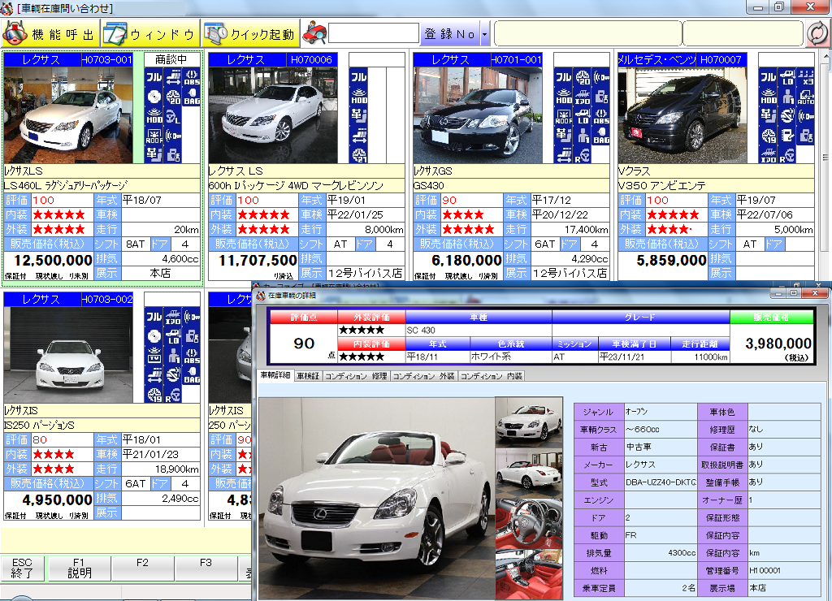Select the white Lexus LS photo on card H0703-001
Viewport: 832px width, 601px height.
(68, 115)
